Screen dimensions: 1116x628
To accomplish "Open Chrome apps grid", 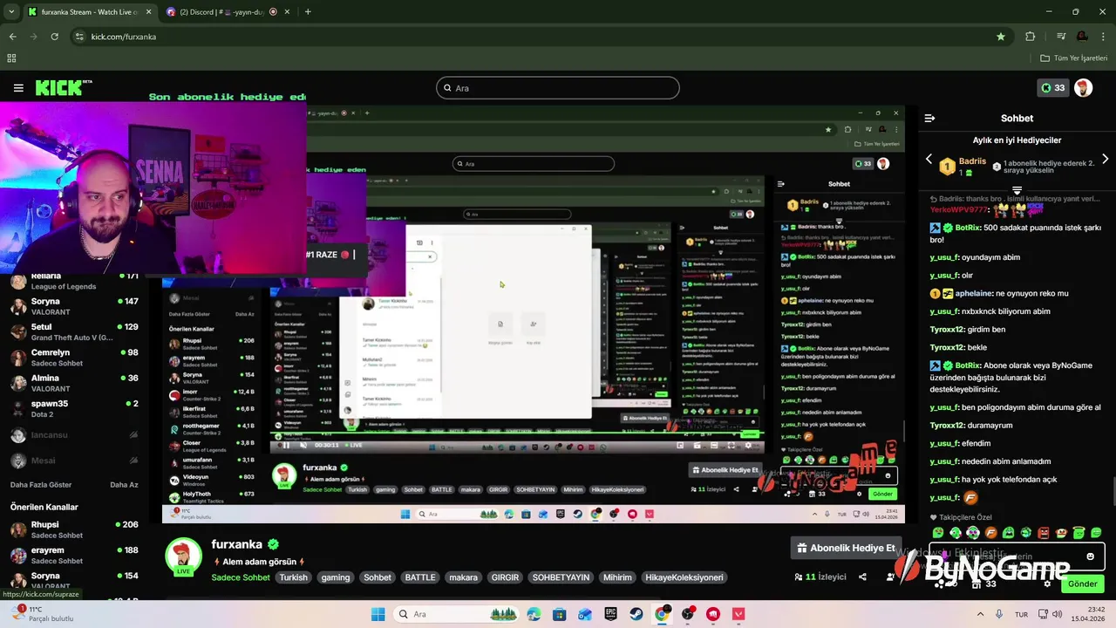I will point(11,58).
